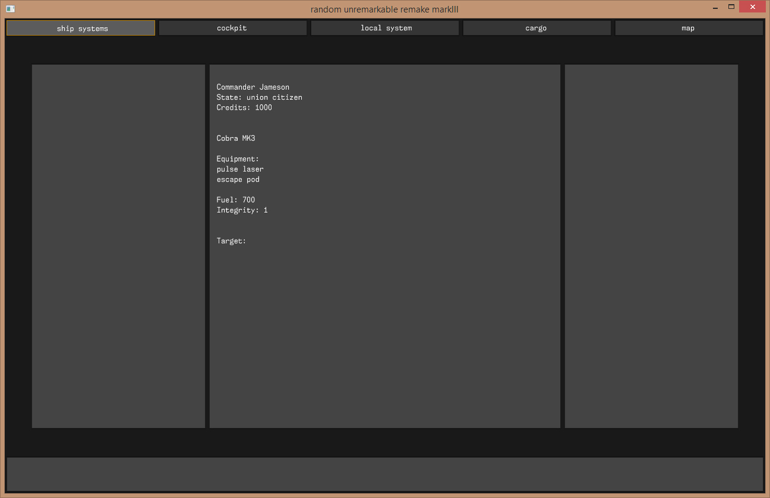
Task: Click the empty left side panel
Action: [118, 246]
